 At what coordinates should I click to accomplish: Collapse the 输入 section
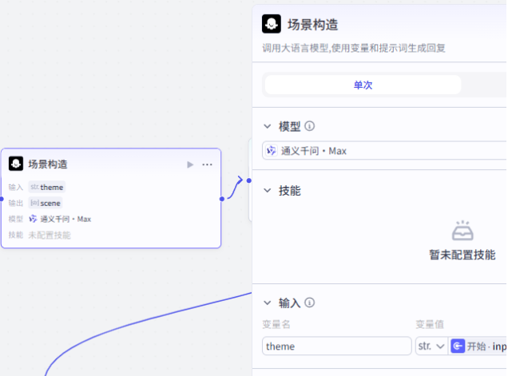[x=268, y=303]
